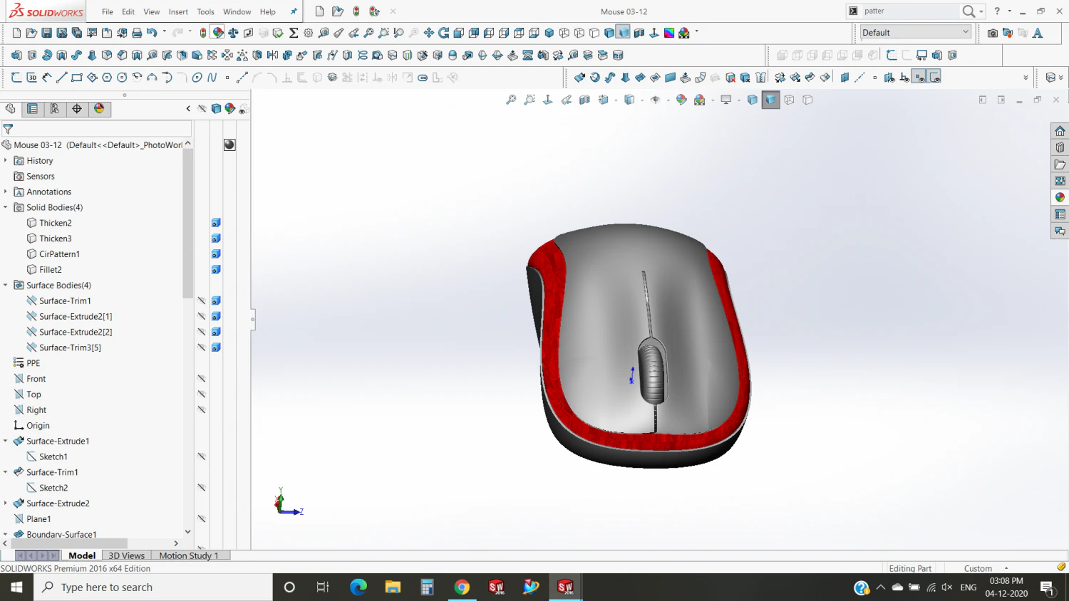
Task: Open the Tools menu
Action: pos(205,11)
